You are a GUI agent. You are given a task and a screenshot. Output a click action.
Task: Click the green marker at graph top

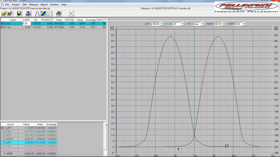coord(194,28)
